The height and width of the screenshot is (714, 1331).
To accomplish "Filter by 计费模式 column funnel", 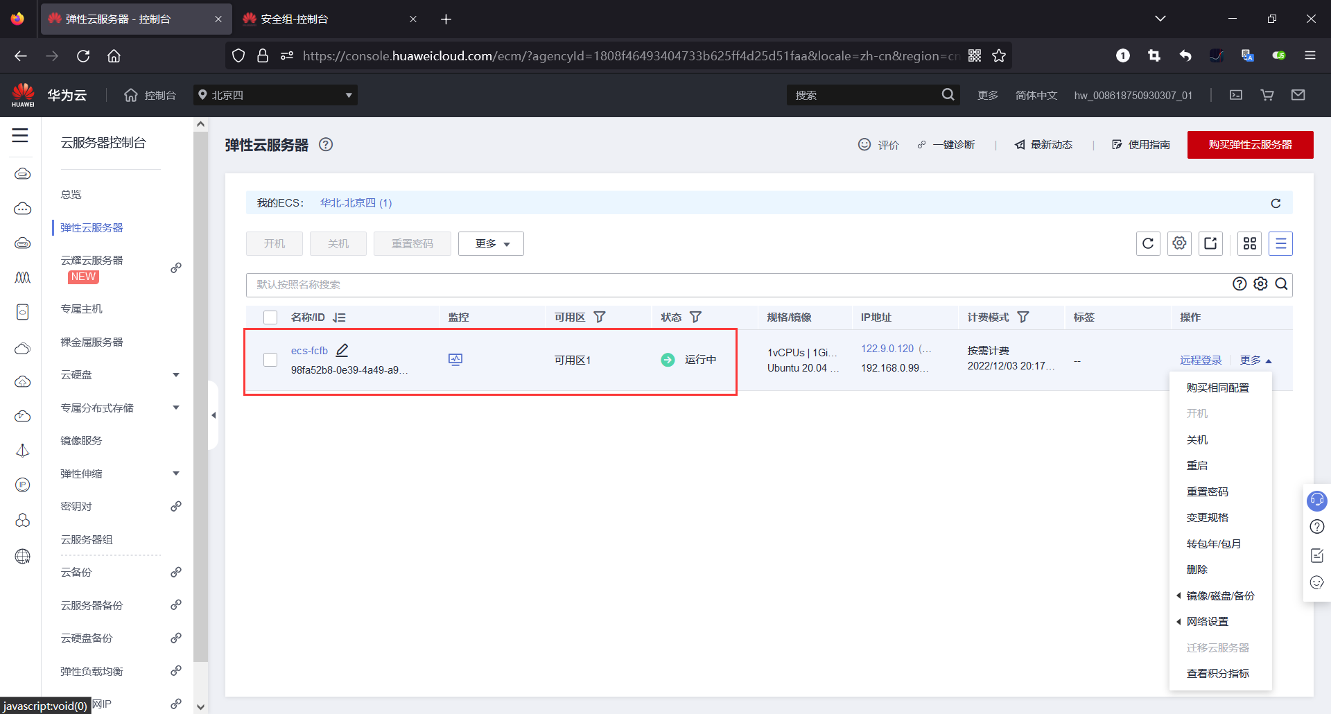I will coord(1023,317).
